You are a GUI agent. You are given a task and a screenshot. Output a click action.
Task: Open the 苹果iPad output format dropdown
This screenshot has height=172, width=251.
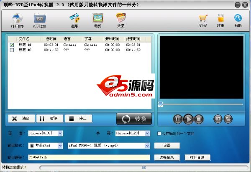[60, 146]
